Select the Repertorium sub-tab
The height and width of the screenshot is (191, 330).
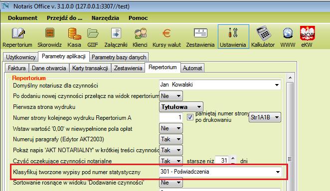coord(163,67)
